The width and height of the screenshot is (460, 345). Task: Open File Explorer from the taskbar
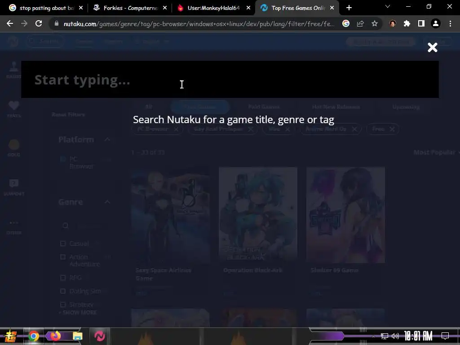[77, 336]
